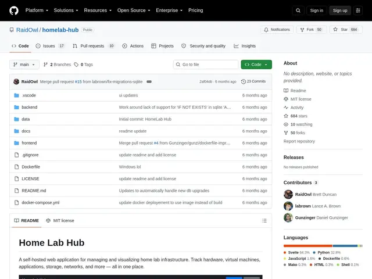Open RaidOwl contributor avatar
Image resolution: width=372 pixels, height=279 pixels.
click(x=288, y=194)
